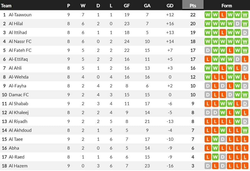Viewport: 250px width, 171px height.
Task: Click the GF column header
Action: [127, 5]
